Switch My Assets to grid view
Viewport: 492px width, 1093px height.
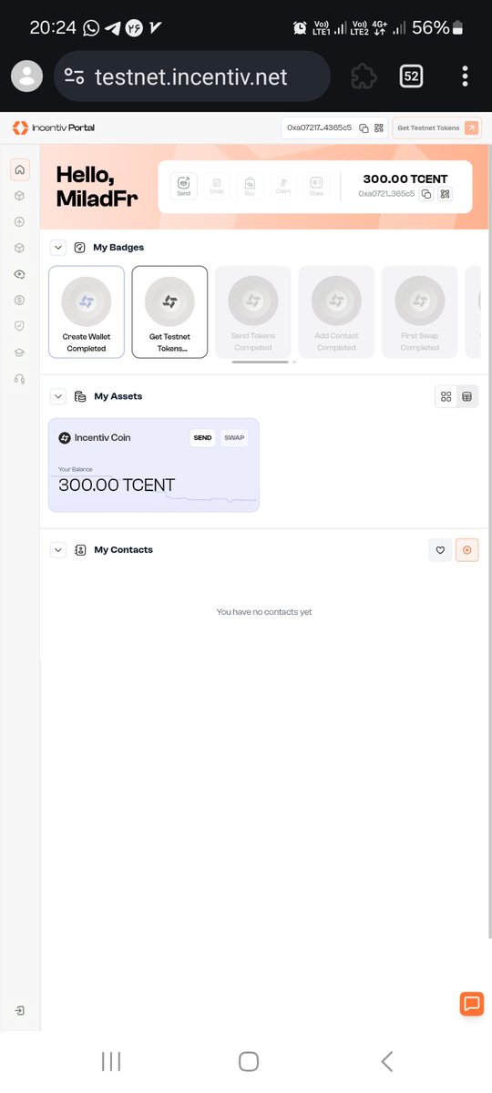(x=446, y=396)
